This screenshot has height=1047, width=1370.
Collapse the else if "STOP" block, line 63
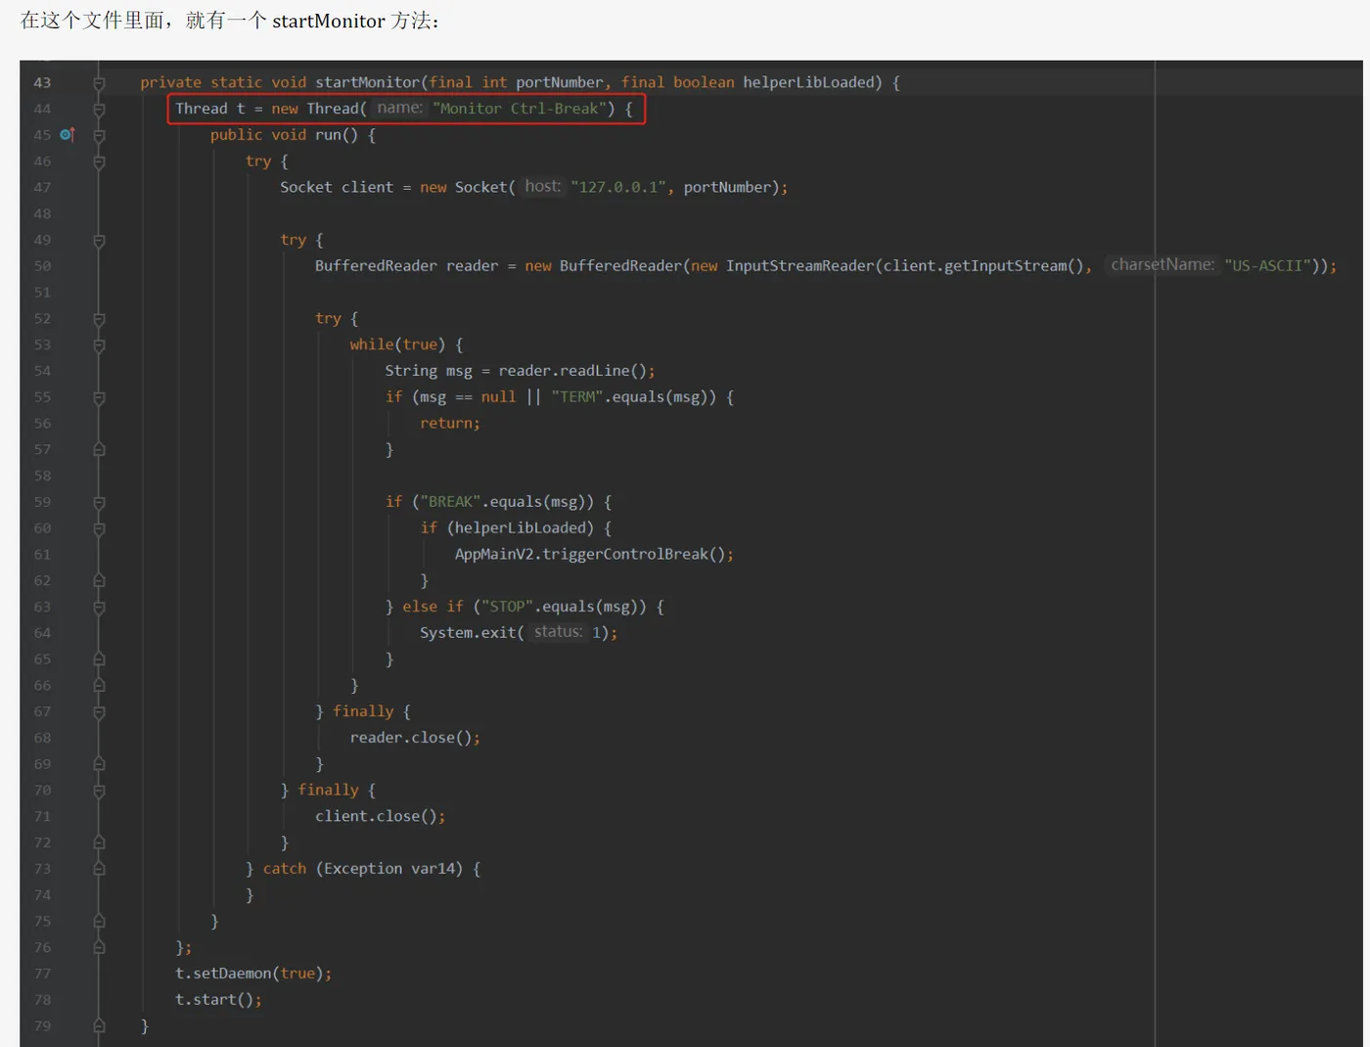[x=99, y=608]
